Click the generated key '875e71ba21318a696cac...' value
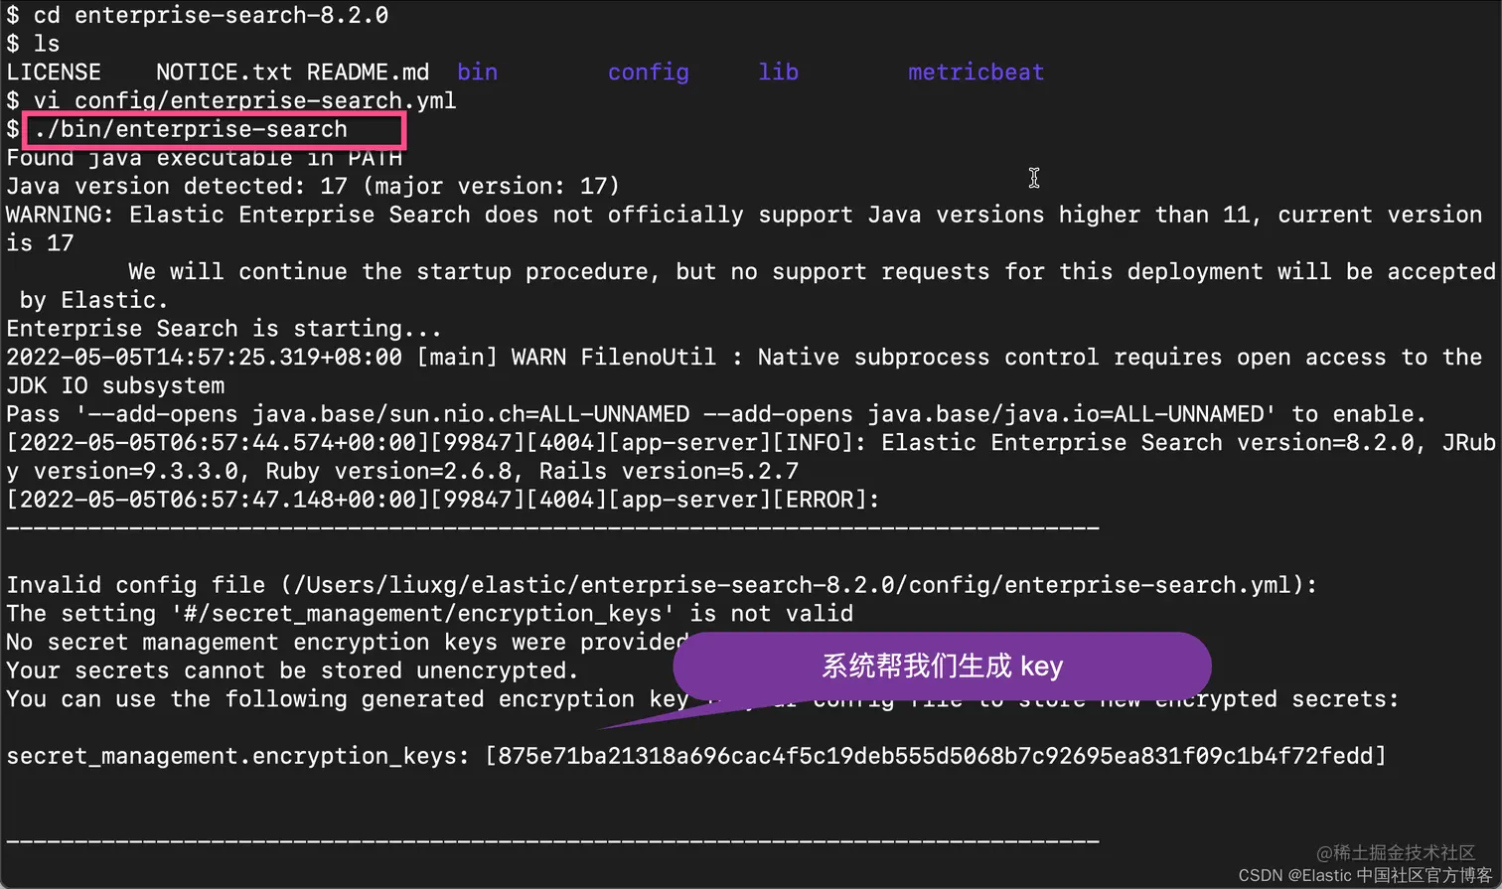Image resolution: width=1502 pixels, height=889 pixels. (x=935, y=756)
